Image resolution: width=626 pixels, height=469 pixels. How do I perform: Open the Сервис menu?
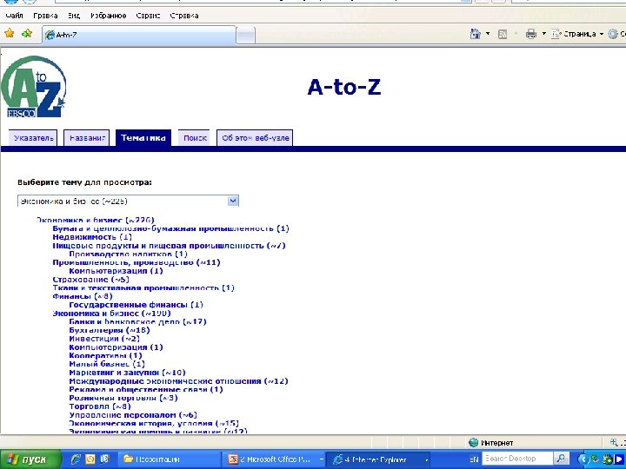(x=148, y=16)
